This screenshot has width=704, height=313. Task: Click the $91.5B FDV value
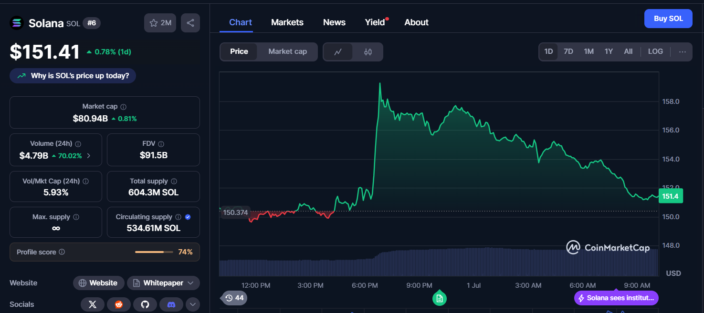(153, 155)
